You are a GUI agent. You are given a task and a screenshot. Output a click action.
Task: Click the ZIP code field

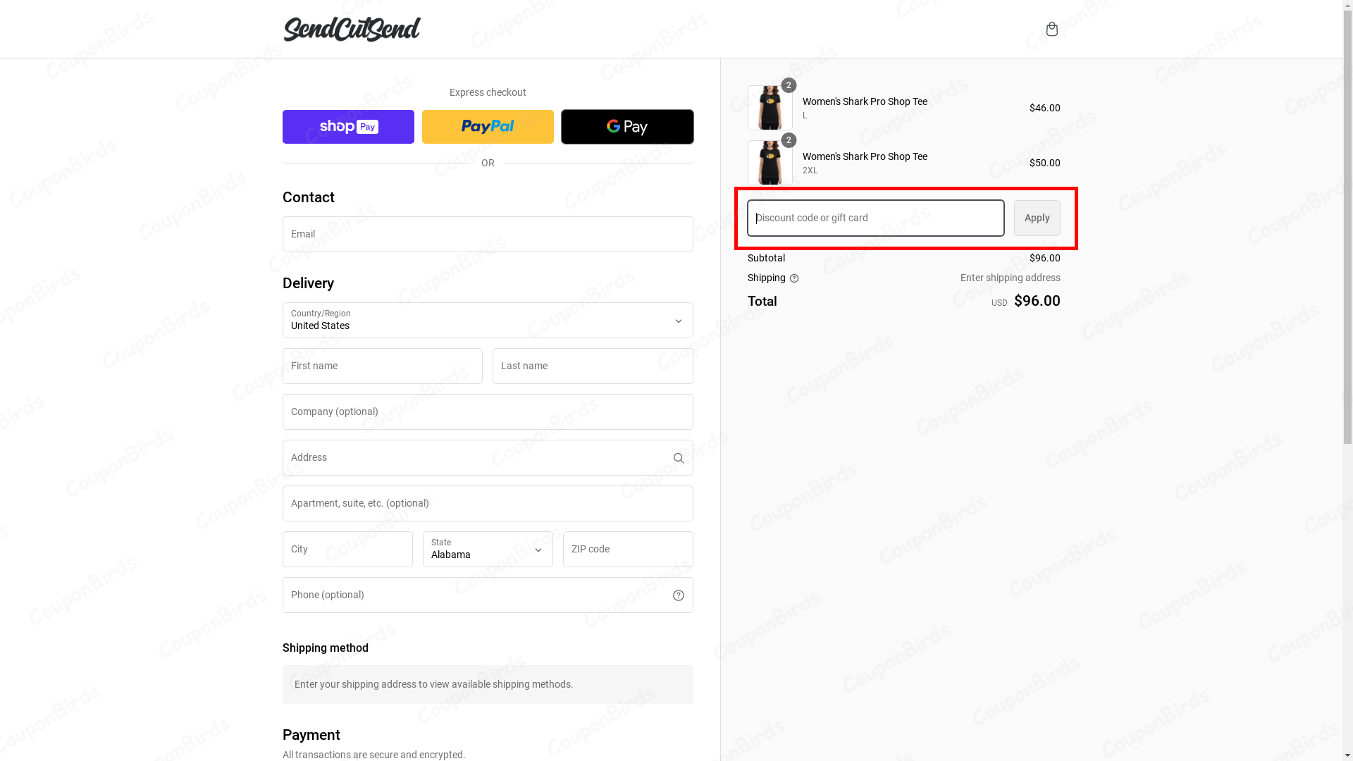click(x=626, y=549)
